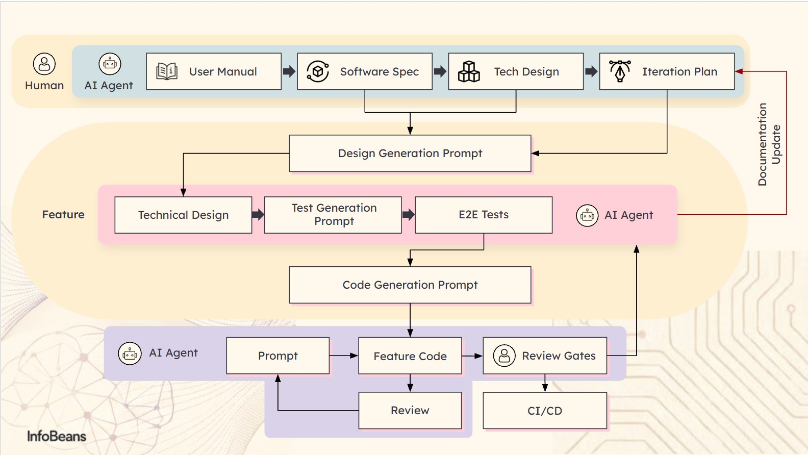Click the Code Generation Prompt box
This screenshot has width=808, height=455.
(x=410, y=285)
